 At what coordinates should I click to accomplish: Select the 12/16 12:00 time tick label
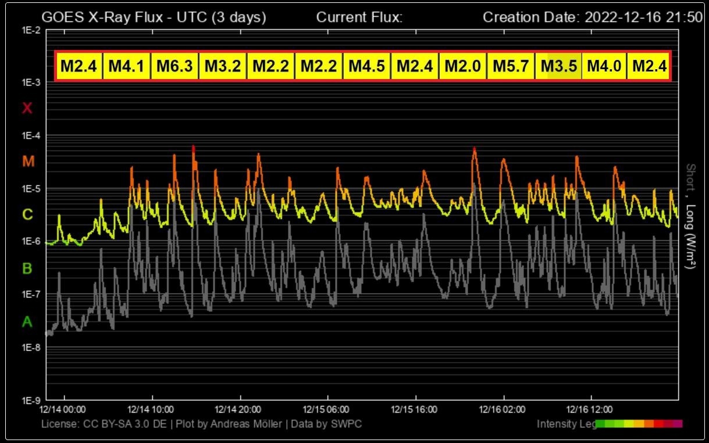pos(591,410)
